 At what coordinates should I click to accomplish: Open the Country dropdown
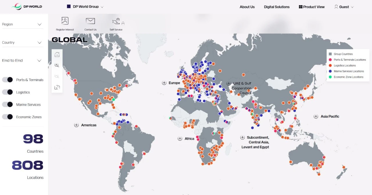point(22,42)
